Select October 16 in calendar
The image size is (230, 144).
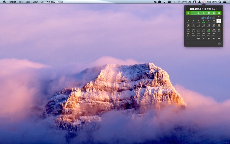click(209, 26)
